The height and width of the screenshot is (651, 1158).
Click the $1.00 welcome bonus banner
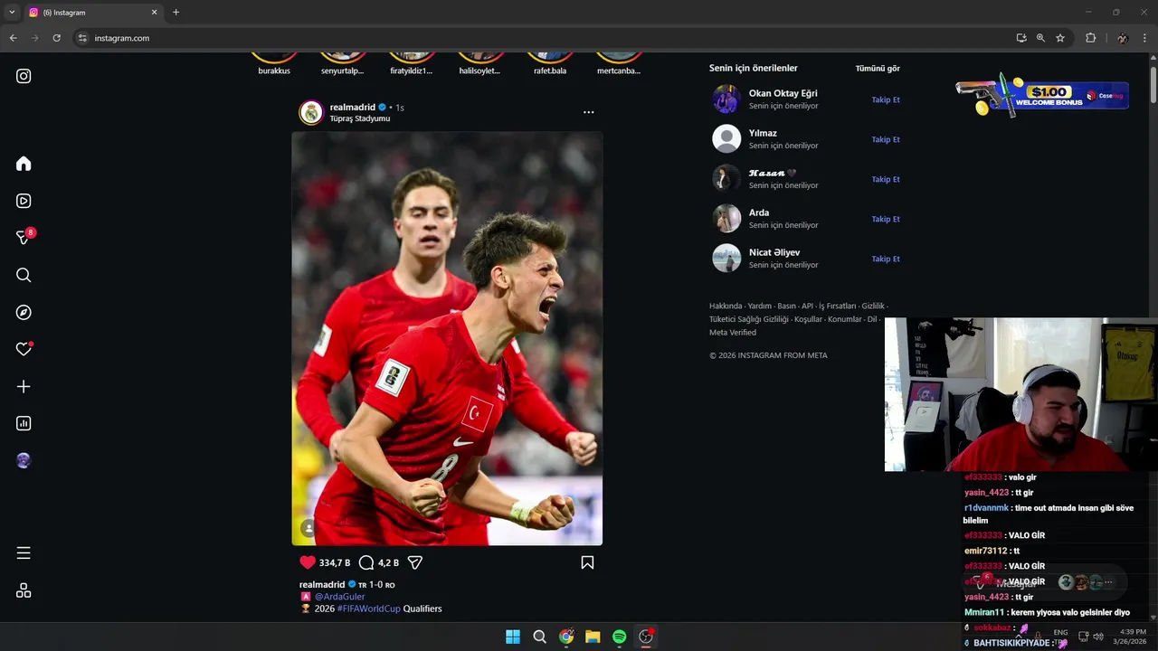tap(1041, 94)
